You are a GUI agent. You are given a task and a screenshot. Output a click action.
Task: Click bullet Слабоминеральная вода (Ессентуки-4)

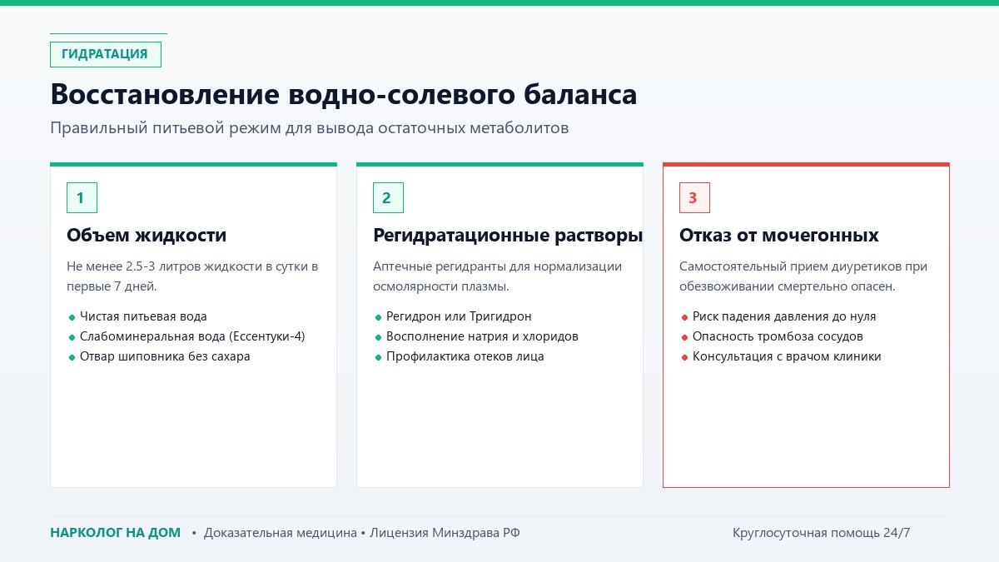pyautogui.click(x=192, y=336)
